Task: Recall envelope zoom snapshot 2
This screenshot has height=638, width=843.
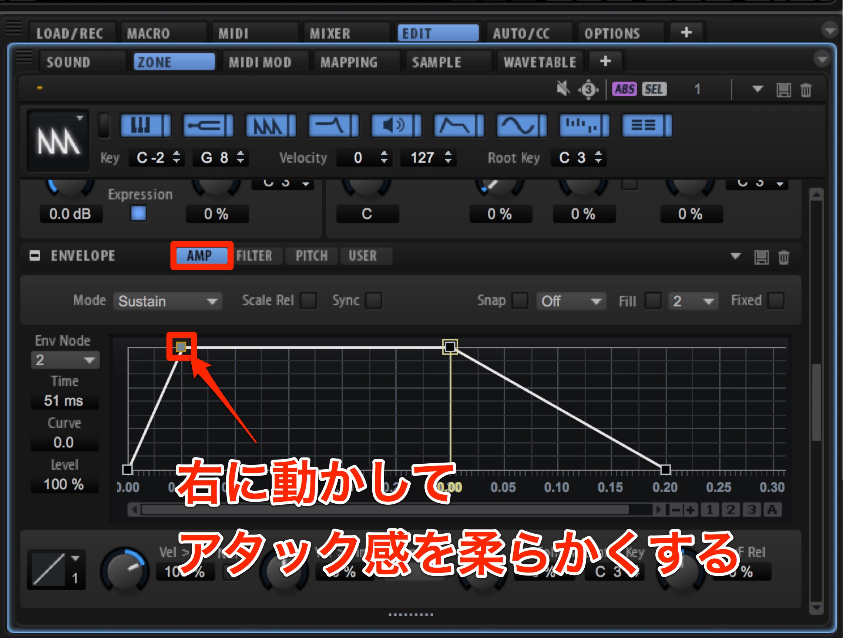Action: (731, 510)
